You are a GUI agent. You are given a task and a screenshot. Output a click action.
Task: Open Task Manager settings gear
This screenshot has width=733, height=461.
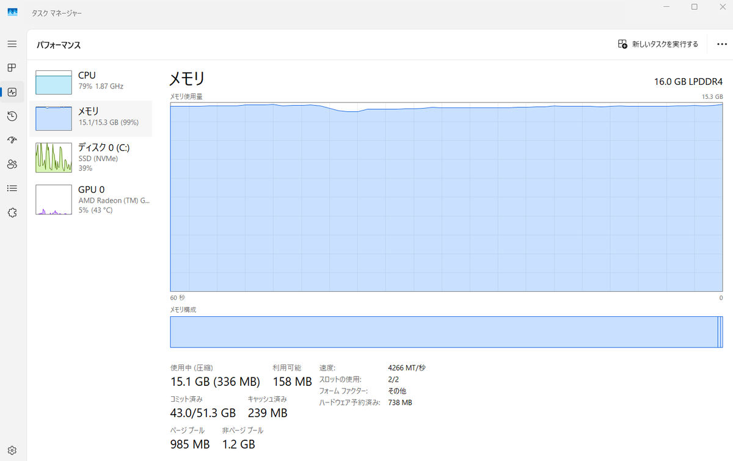pos(12,450)
